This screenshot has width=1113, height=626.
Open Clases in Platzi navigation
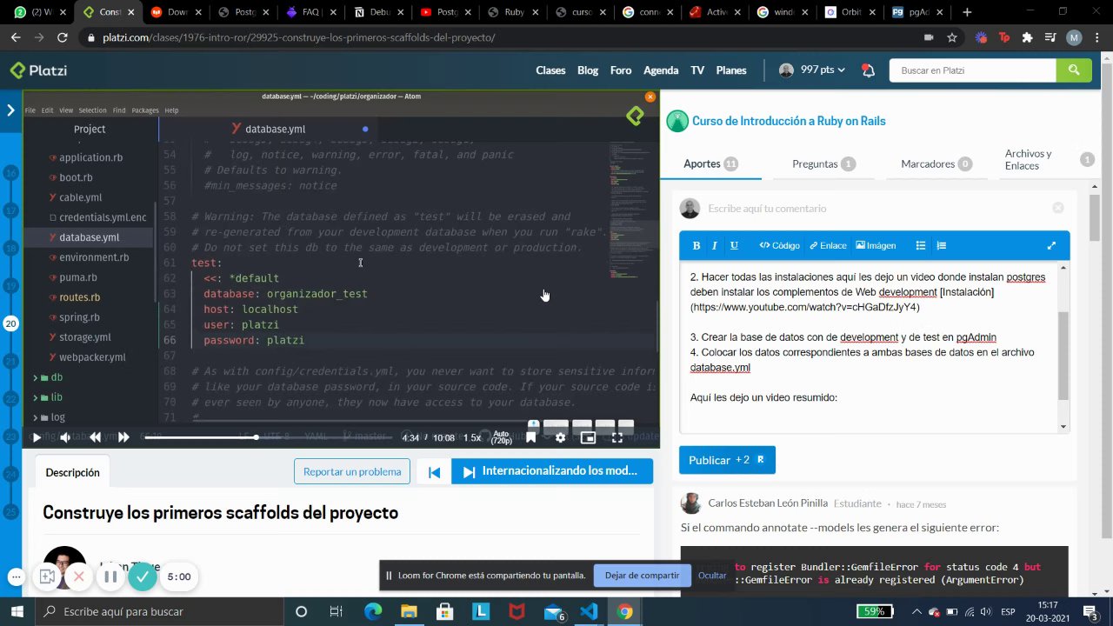[550, 70]
